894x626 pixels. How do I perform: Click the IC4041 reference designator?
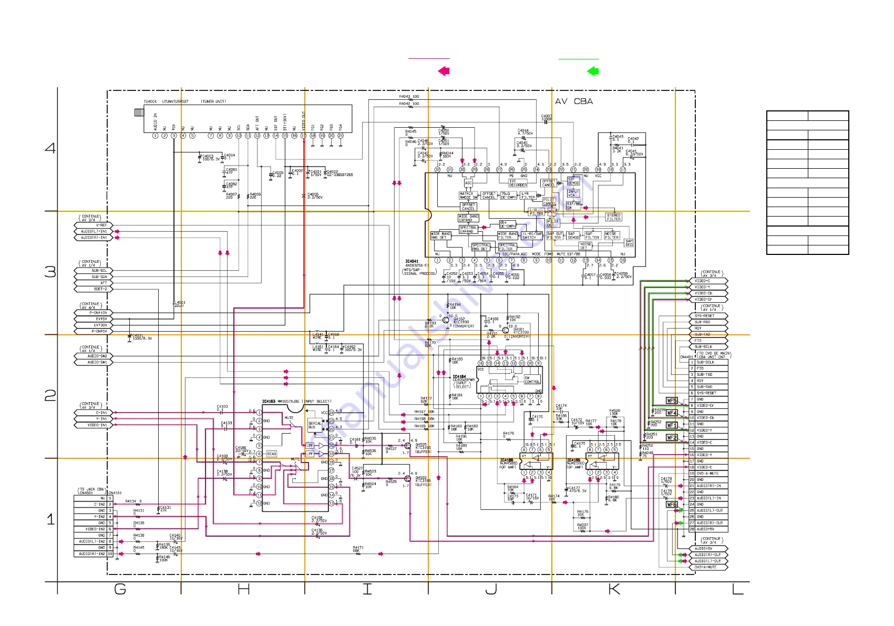[x=412, y=261]
